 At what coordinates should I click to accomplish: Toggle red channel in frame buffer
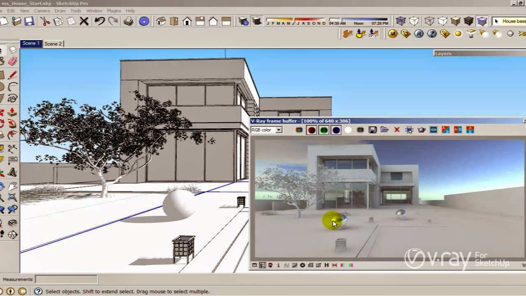point(311,130)
